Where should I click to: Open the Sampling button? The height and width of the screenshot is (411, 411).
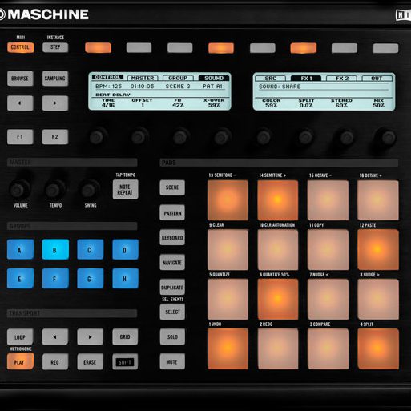click(55, 79)
